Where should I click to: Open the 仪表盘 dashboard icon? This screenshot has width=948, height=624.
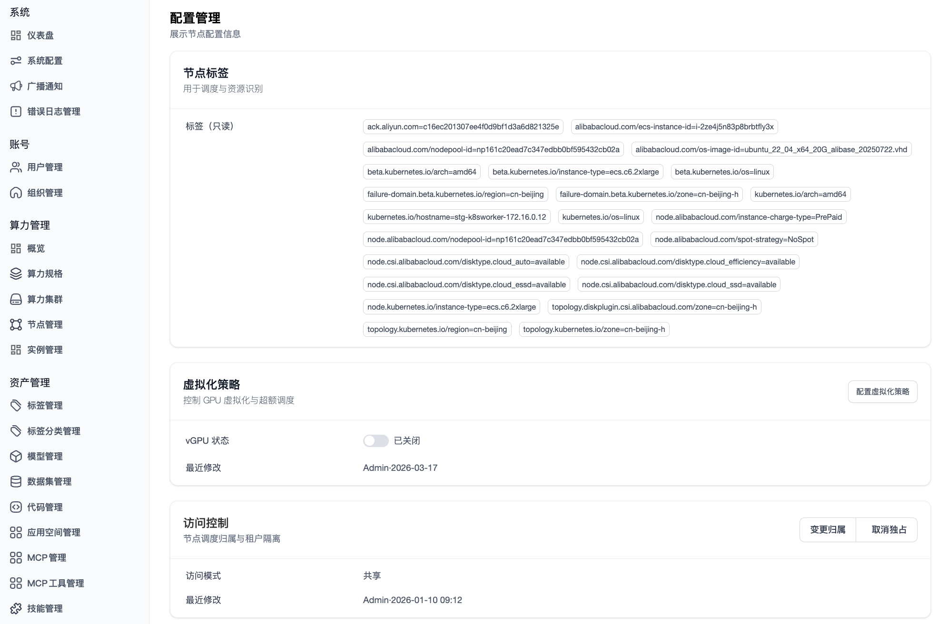(16, 36)
